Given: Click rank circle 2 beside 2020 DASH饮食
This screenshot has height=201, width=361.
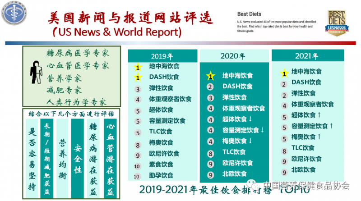Looking at the screenshot, I should point(210,87).
